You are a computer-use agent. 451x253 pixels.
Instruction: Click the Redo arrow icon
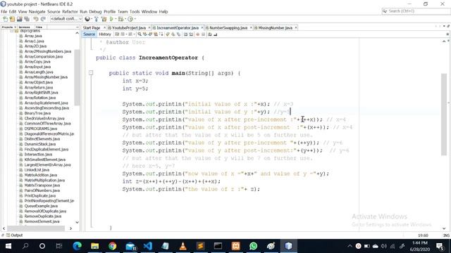[43, 19]
